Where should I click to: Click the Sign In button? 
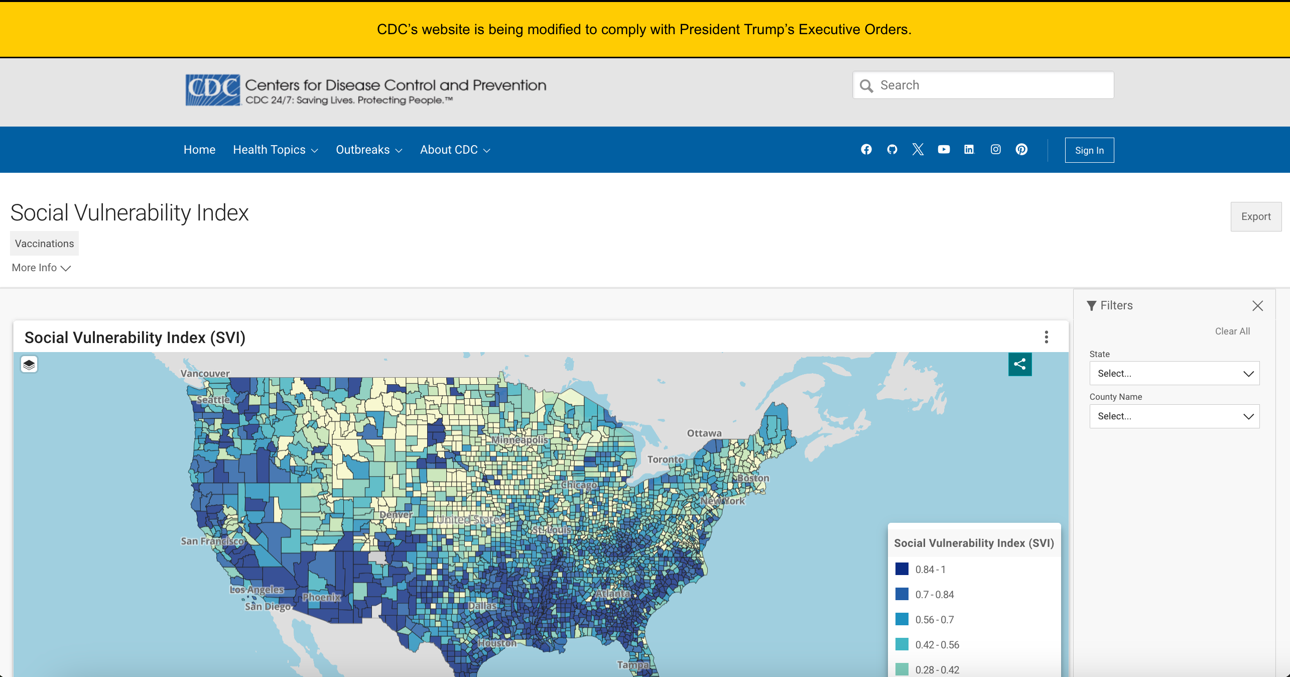(1089, 150)
